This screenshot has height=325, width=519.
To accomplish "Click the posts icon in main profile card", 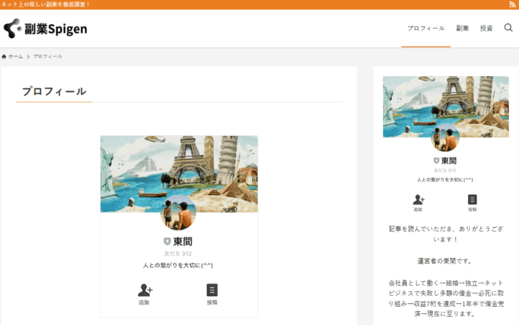I will click(212, 290).
